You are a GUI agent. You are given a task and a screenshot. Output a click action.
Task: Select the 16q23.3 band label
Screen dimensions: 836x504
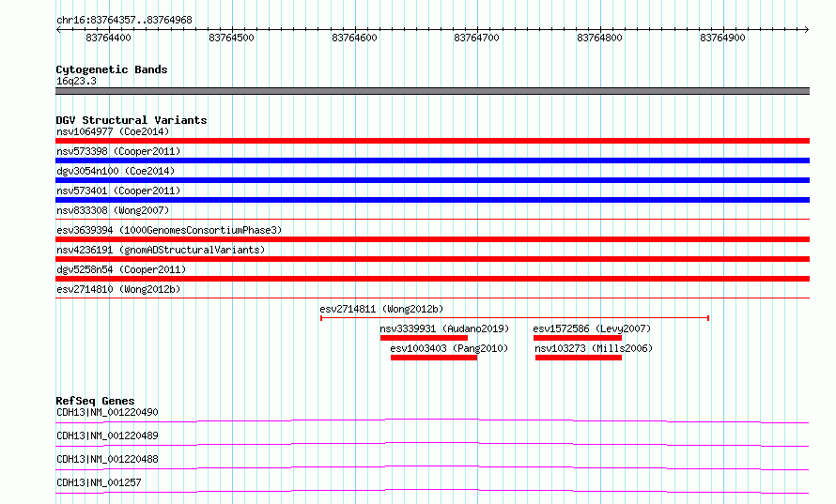[x=76, y=81]
